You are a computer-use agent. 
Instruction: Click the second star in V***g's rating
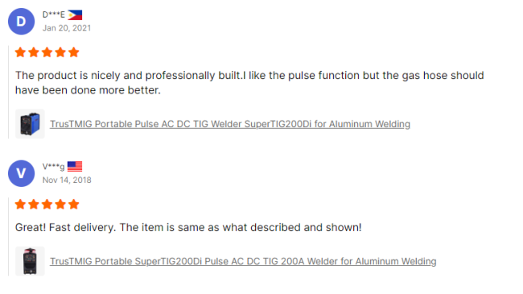[34, 204]
